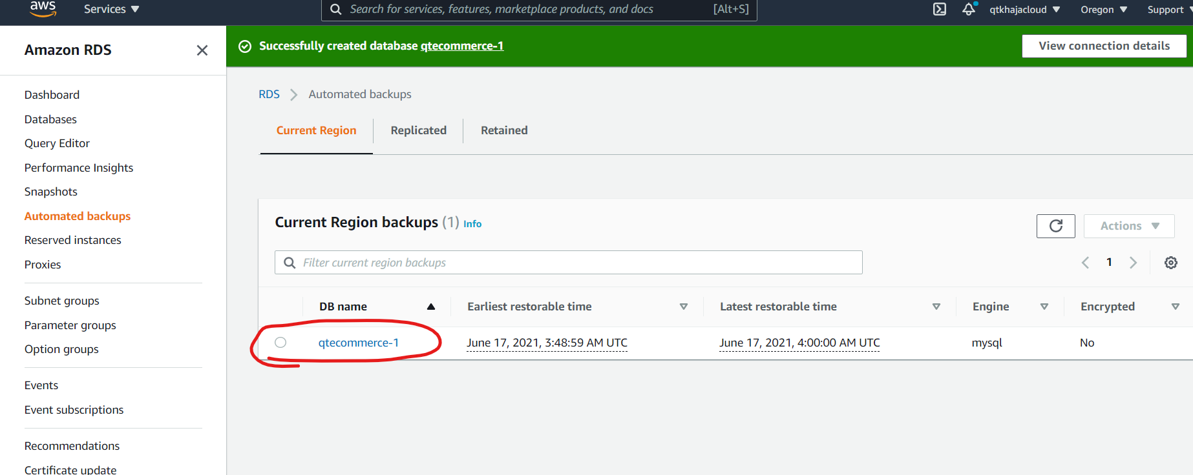Screen dimensions: 1193x475
Task: Open the Oregon region selector
Action: tap(1103, 10)
